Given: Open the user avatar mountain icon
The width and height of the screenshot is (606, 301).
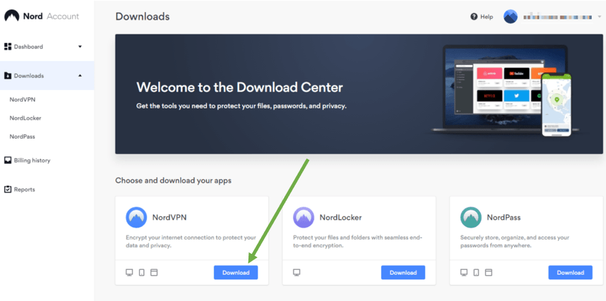Looking at the screenshot, I should (x=510, y=17).
